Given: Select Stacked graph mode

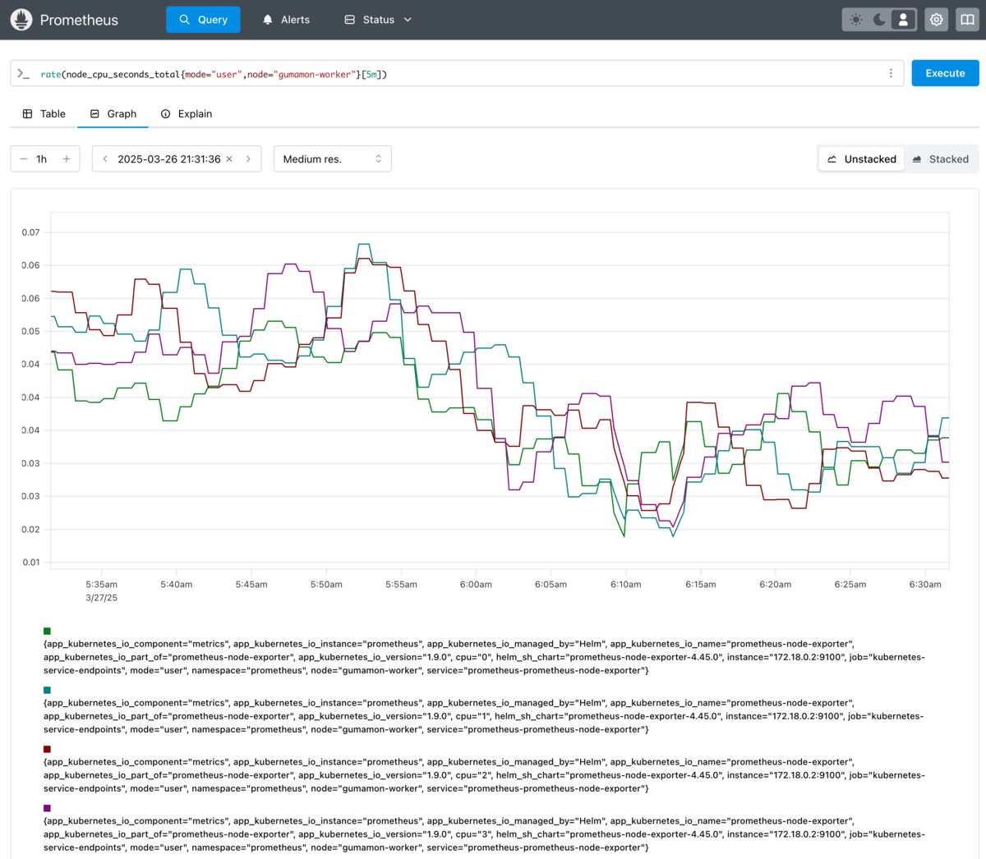Looking at the screenshot, I should point(940,159).
